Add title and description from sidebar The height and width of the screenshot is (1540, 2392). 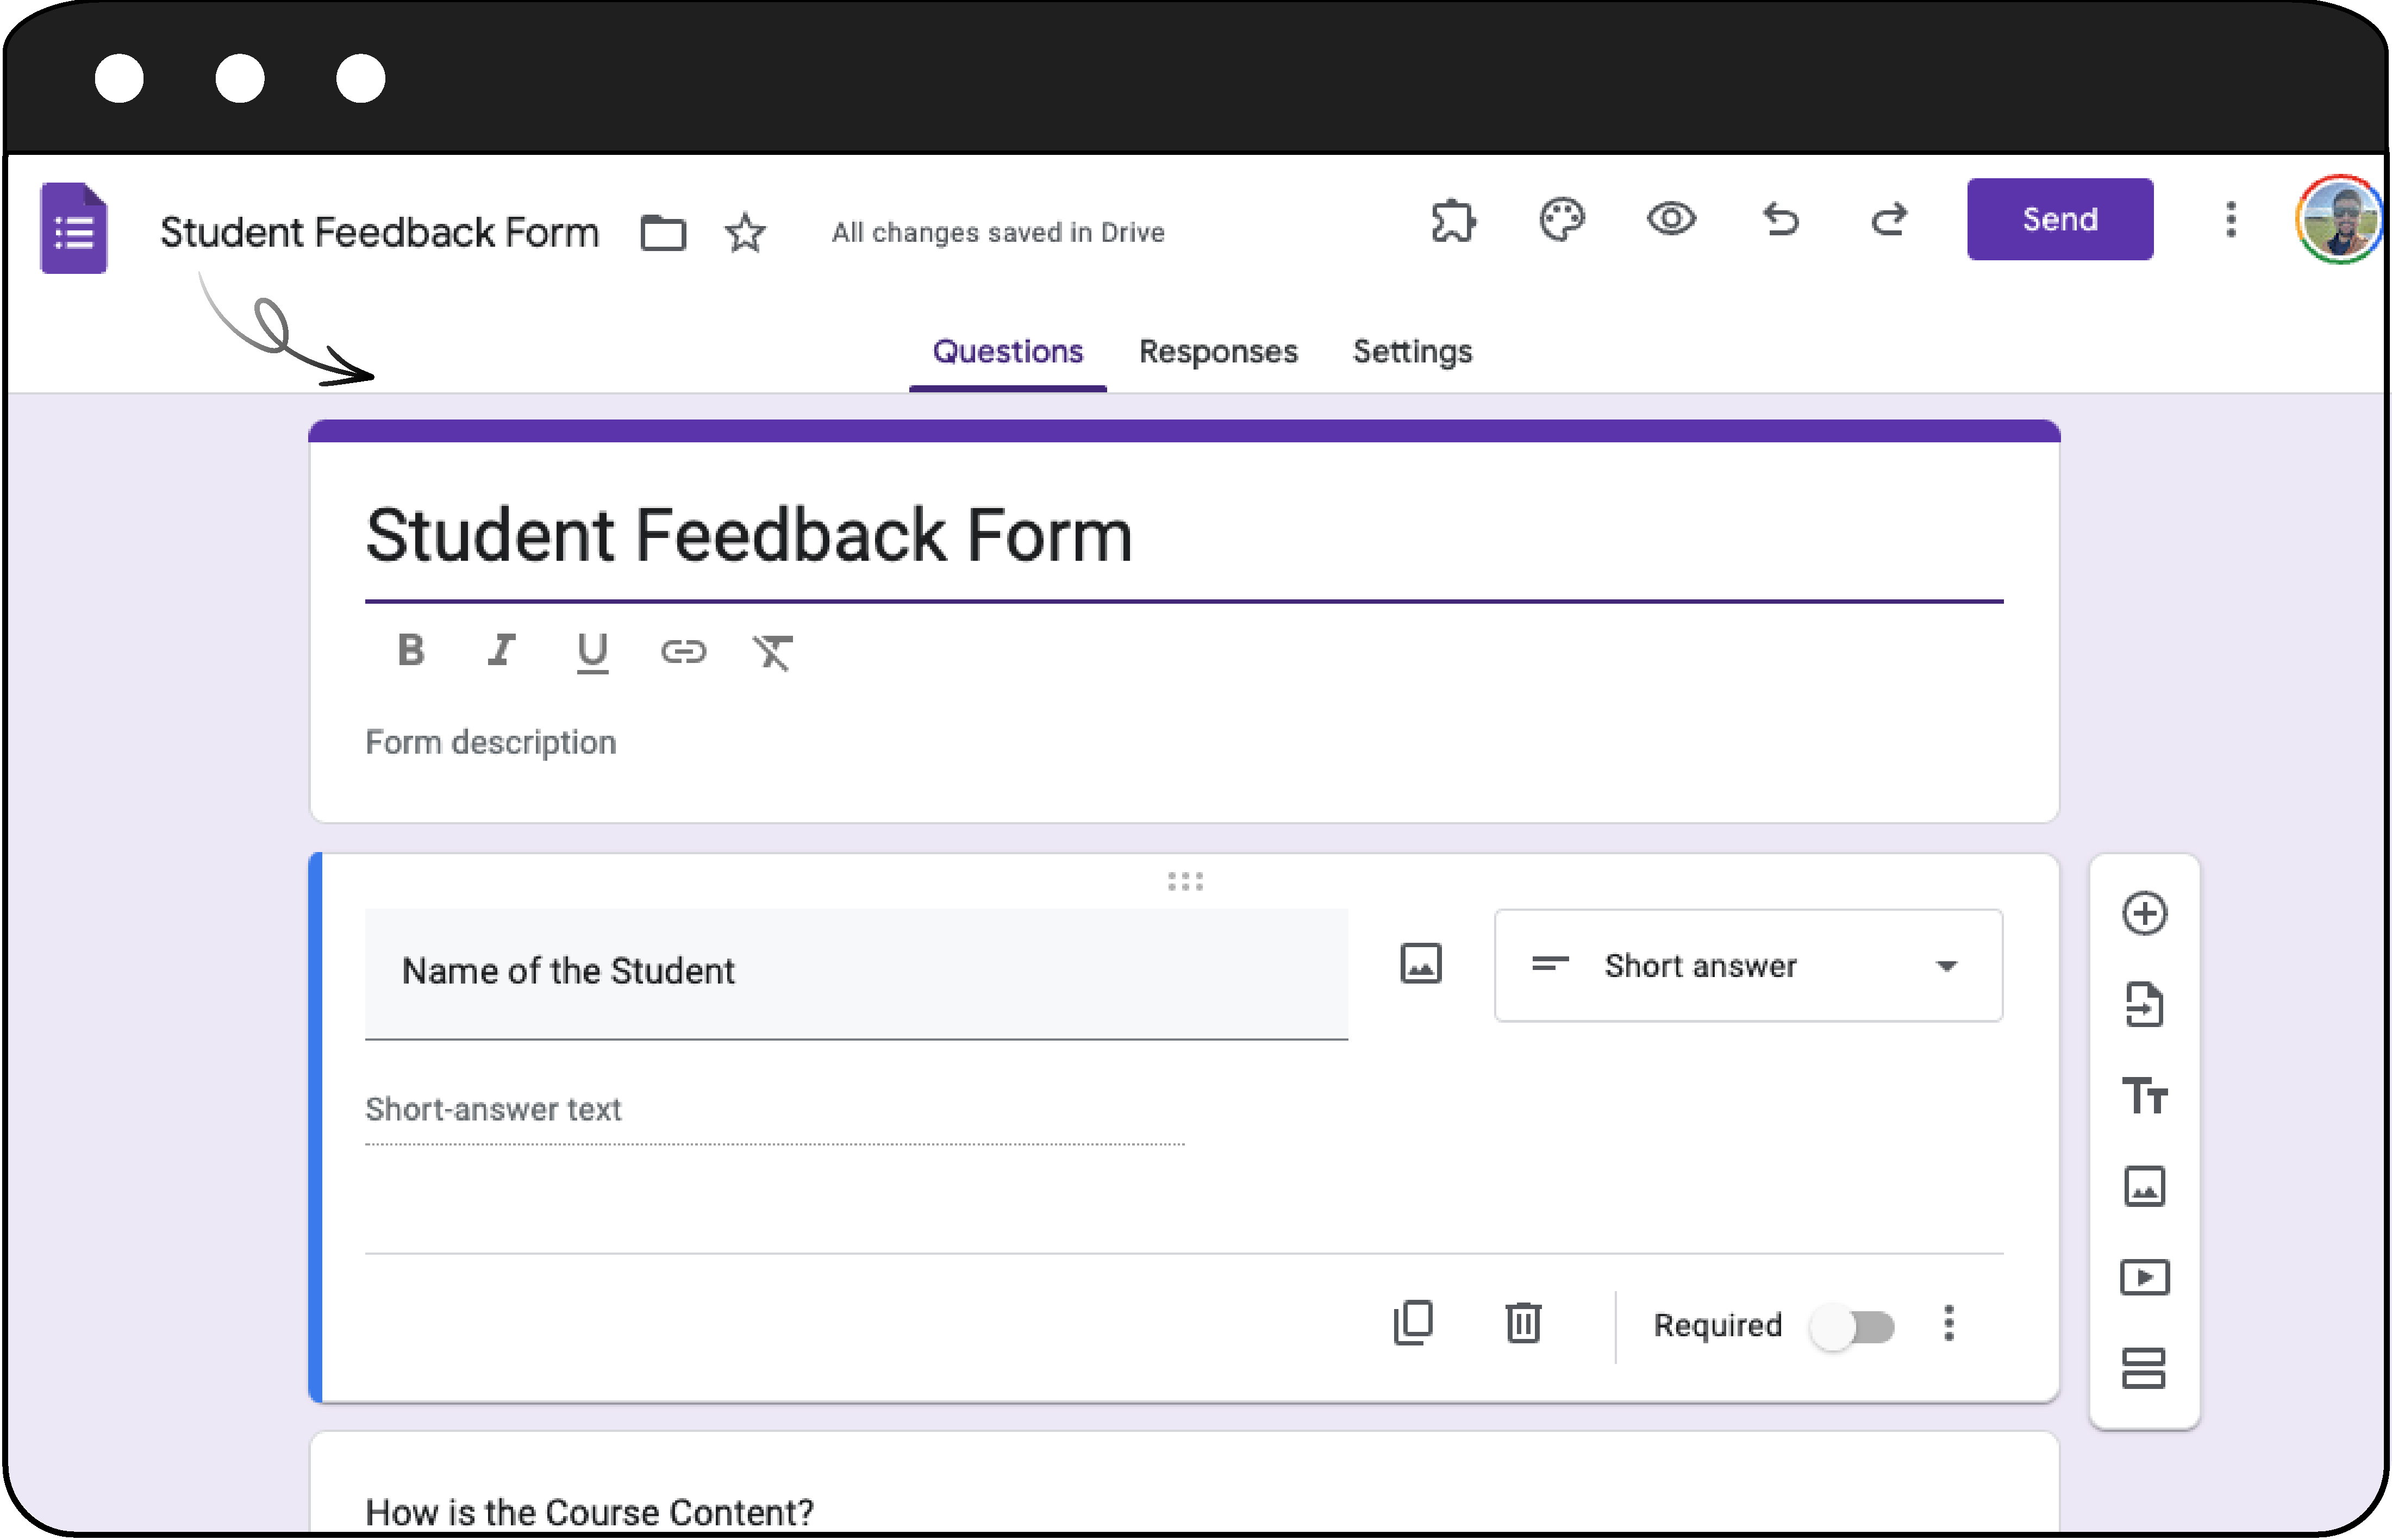[2144, 1095]
